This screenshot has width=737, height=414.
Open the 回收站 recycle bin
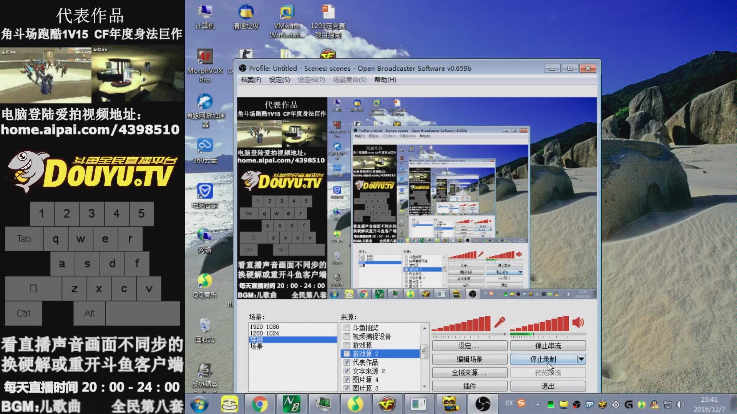tap(205, 331)
